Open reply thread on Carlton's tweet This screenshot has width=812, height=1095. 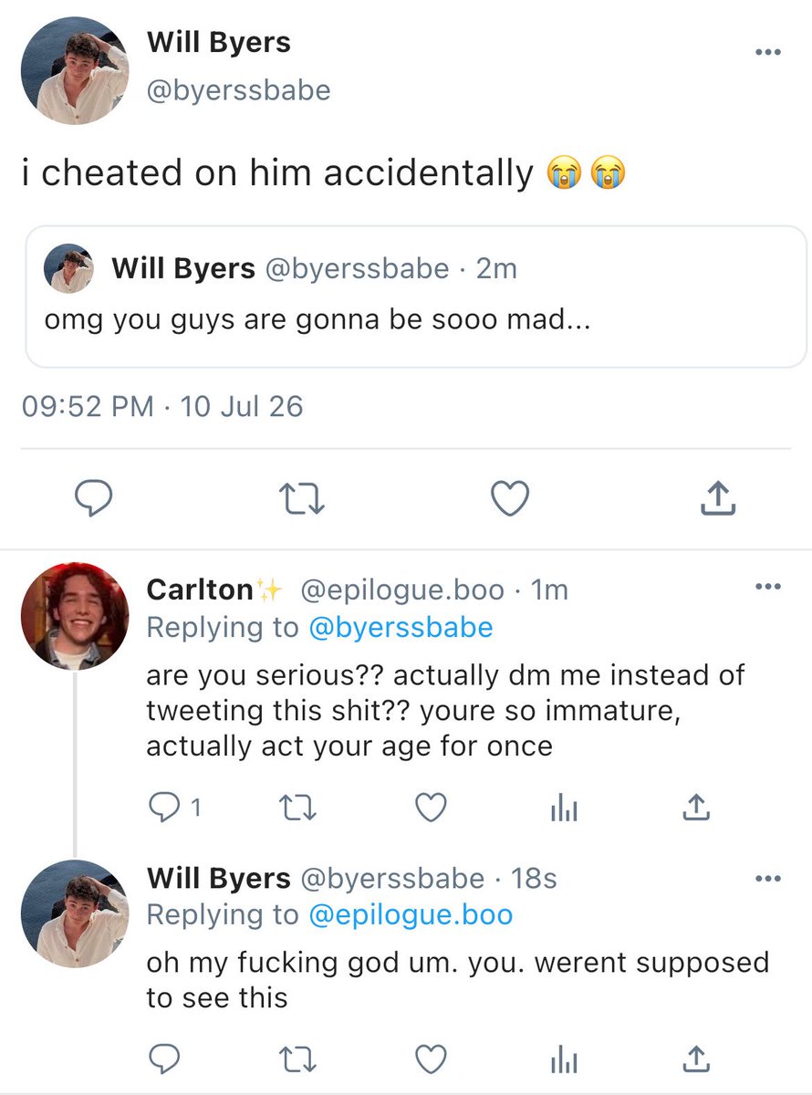[174, 807]
